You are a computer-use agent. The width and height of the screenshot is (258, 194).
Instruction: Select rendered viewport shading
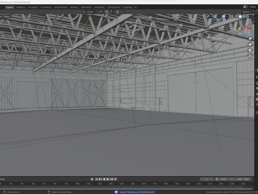247,17
